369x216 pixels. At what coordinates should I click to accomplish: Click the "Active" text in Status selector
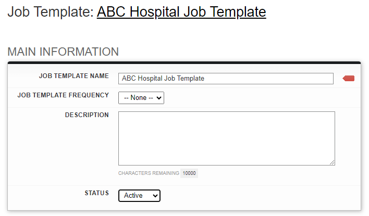[133, 196]
